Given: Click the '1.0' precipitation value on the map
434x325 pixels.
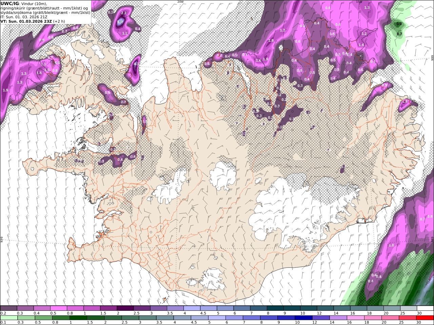Looking at the screenshot, I should [391, 245].
